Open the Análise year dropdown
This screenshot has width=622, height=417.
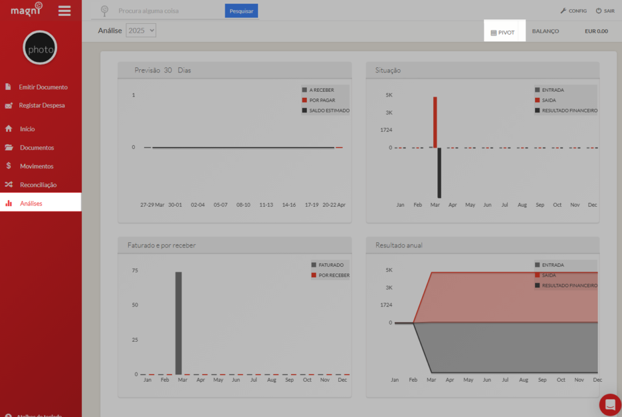click(x=141, y=30)
